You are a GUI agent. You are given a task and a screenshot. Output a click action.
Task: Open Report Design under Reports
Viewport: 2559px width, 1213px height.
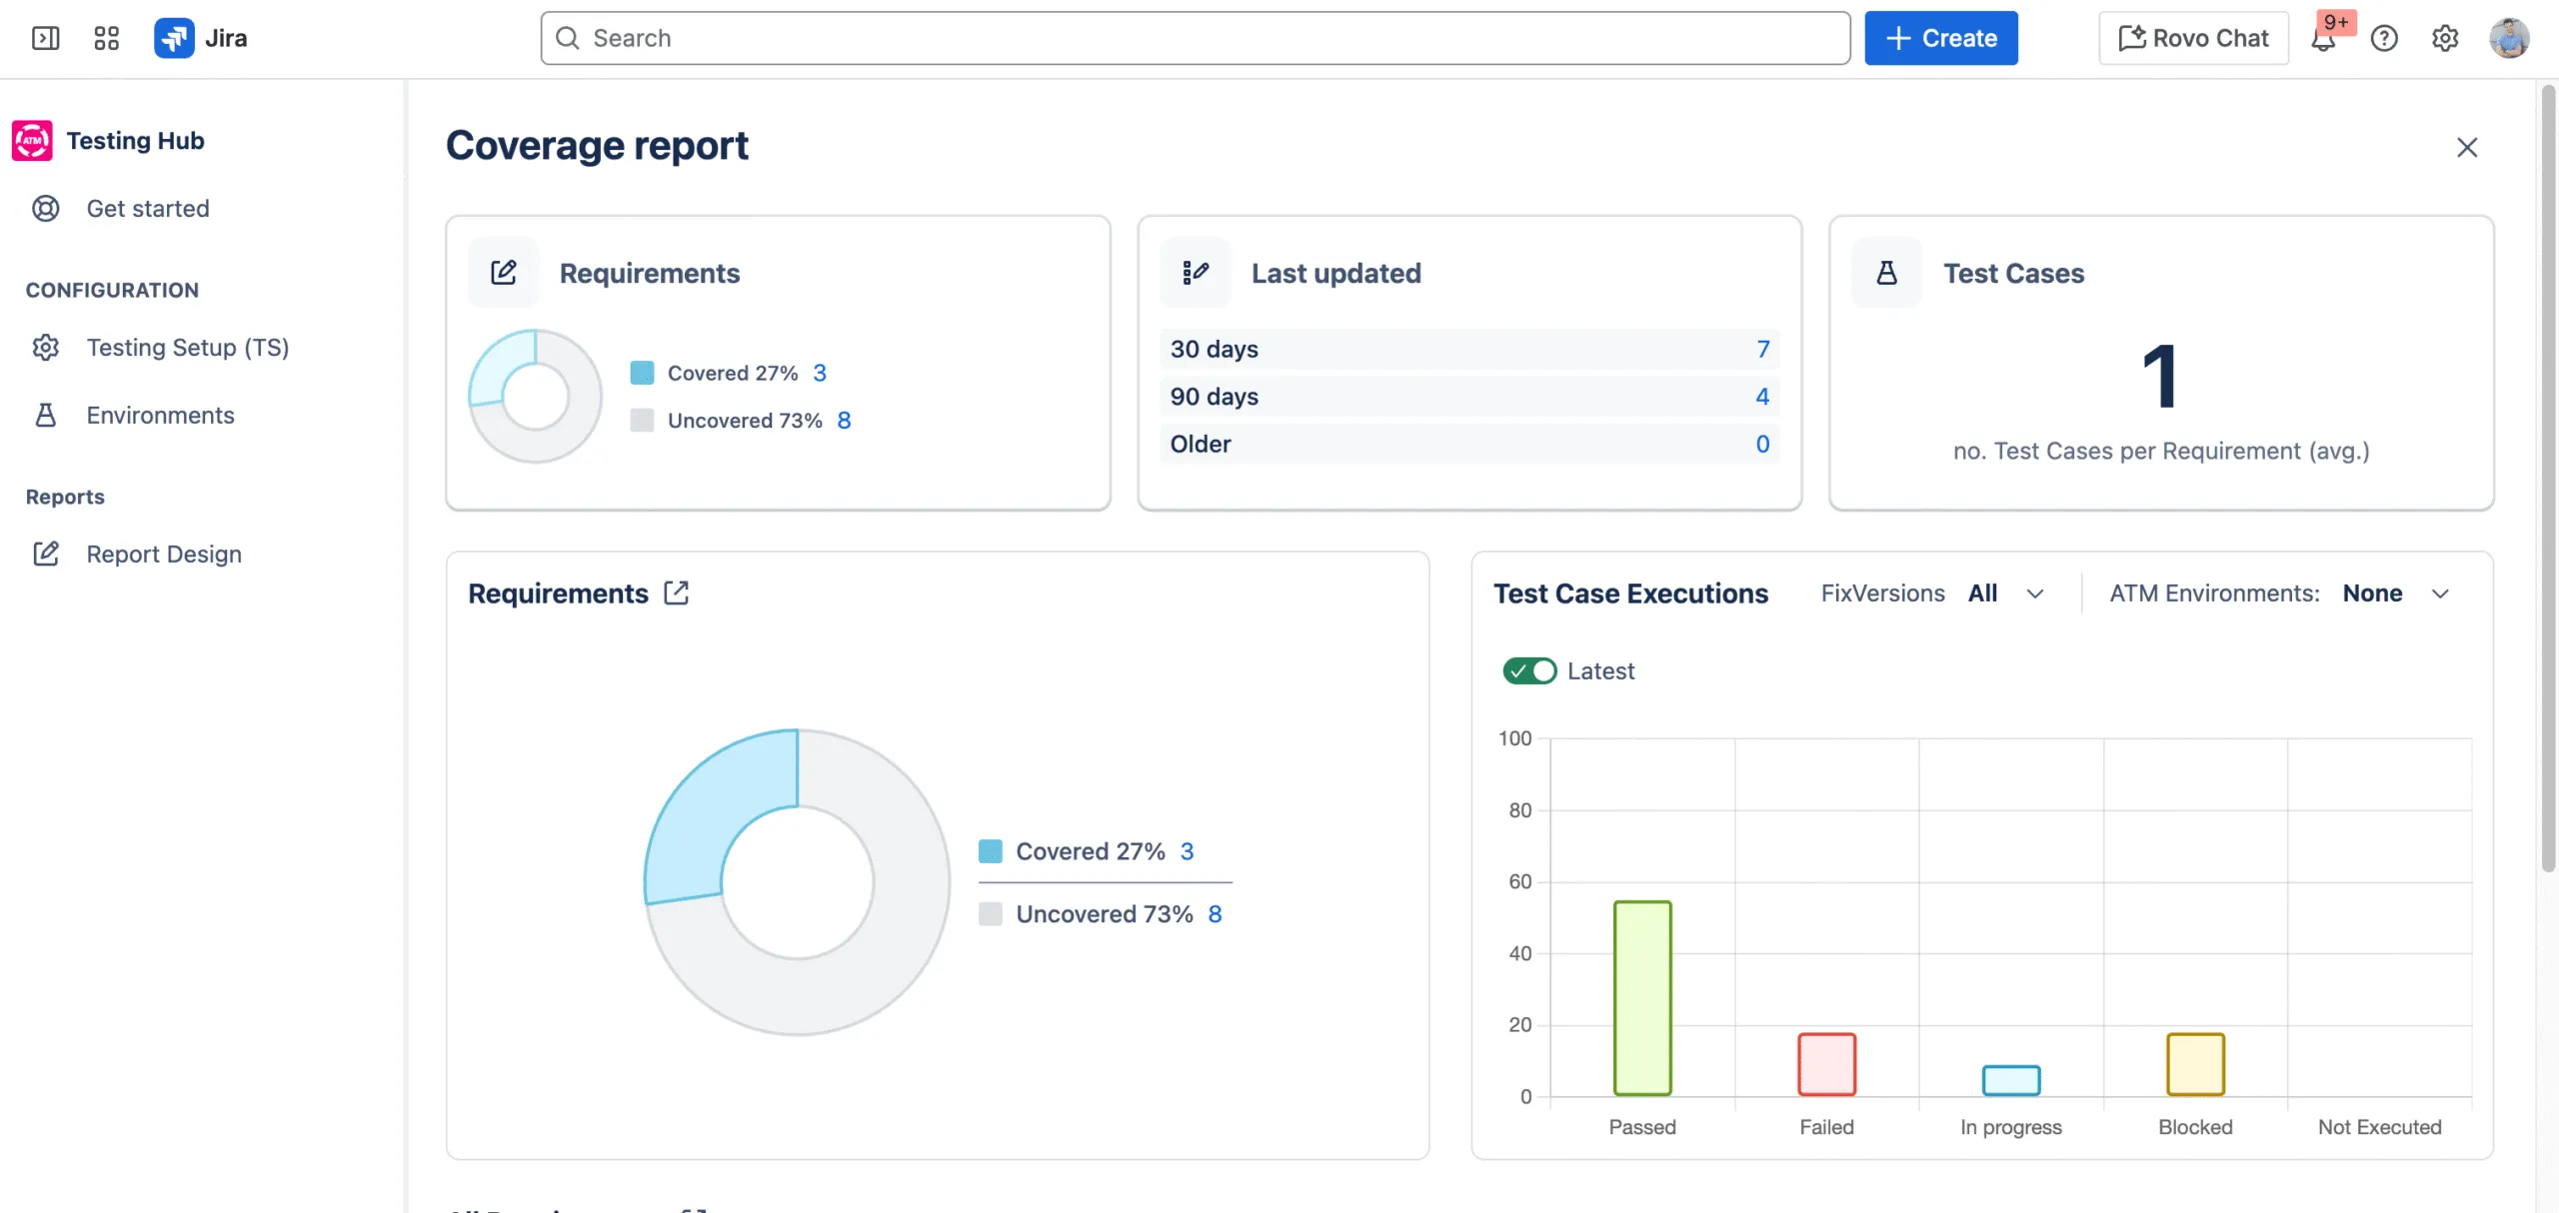[164, 554]
